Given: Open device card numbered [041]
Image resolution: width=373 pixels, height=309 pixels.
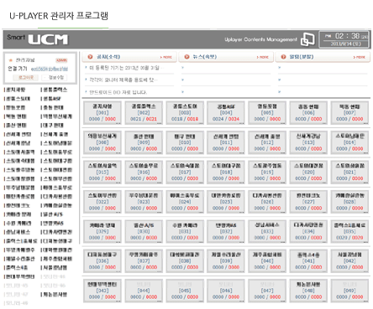Looking at the screenshot, I should [x=308, y=261].
